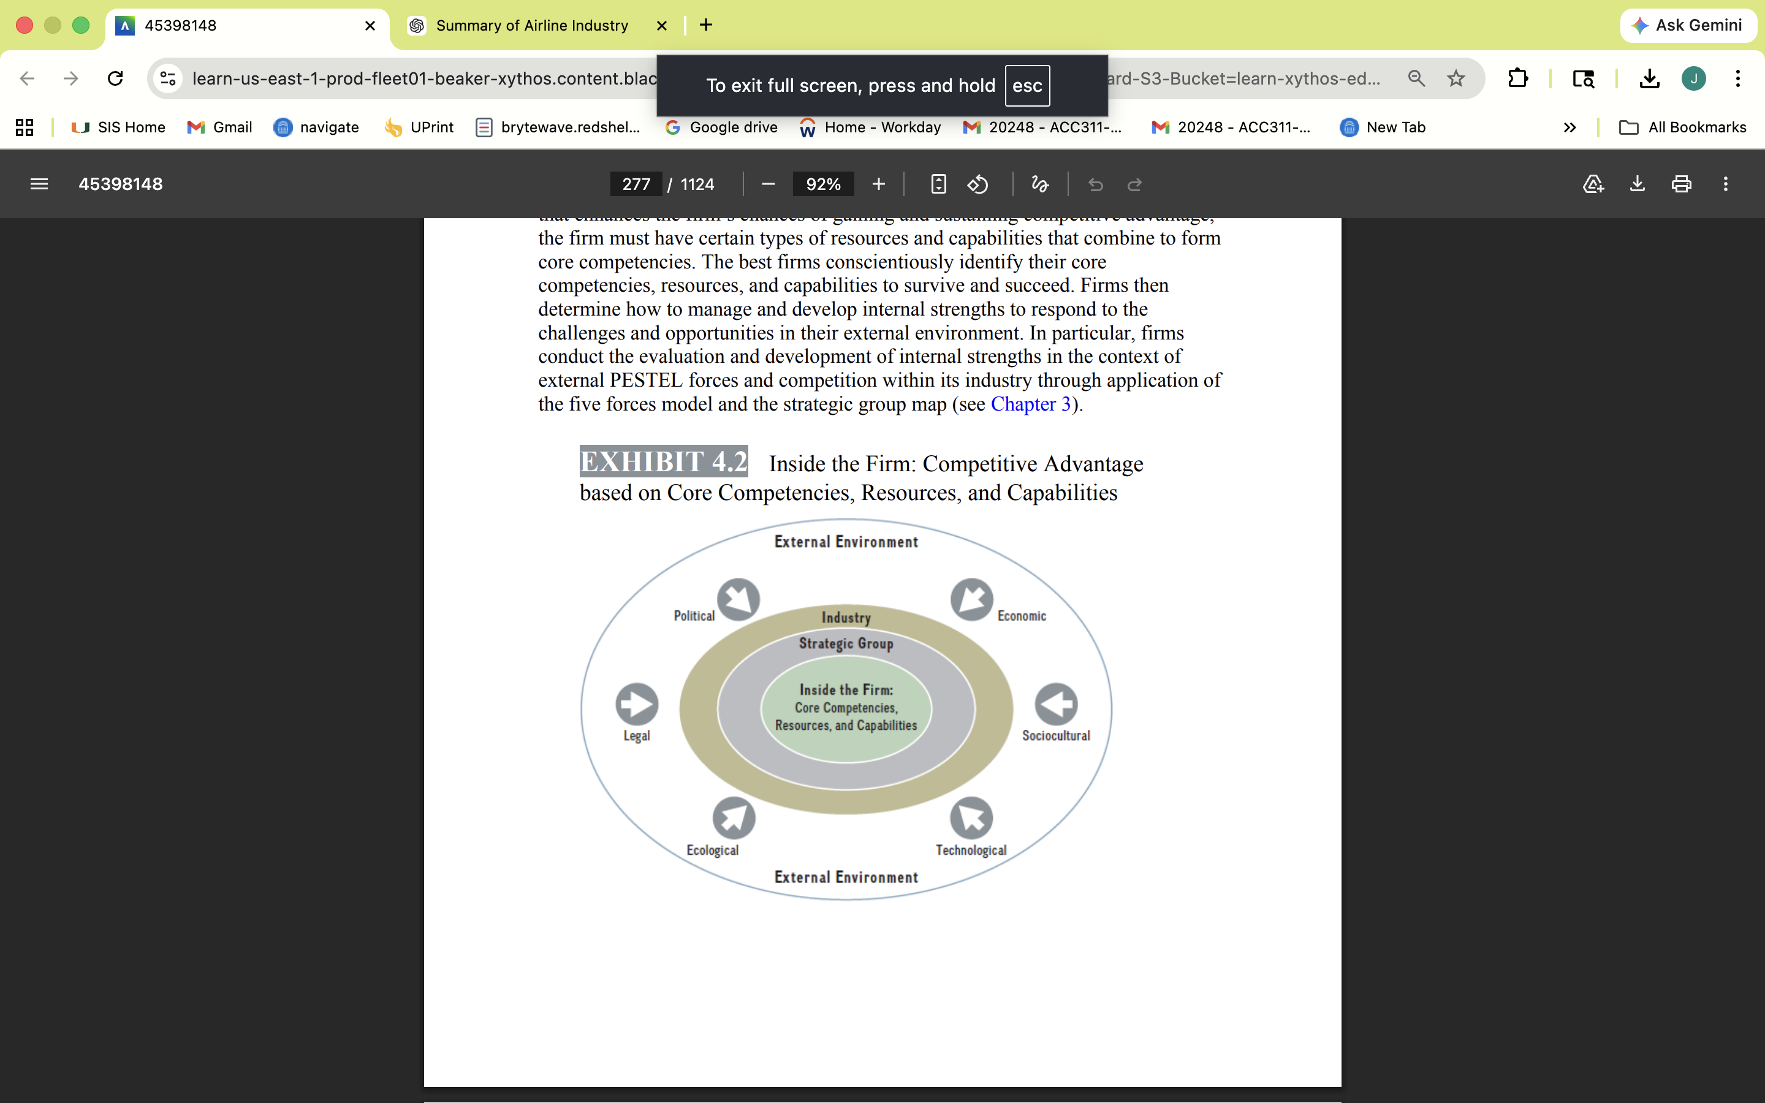Screen dimensions: 1765x1103
Task: Select the drawing annotation tool
Action: [x=1039, y=184]
